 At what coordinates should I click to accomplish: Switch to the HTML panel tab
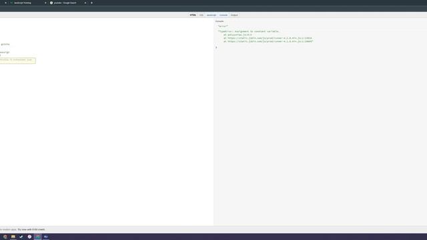(x=193, y=15)
